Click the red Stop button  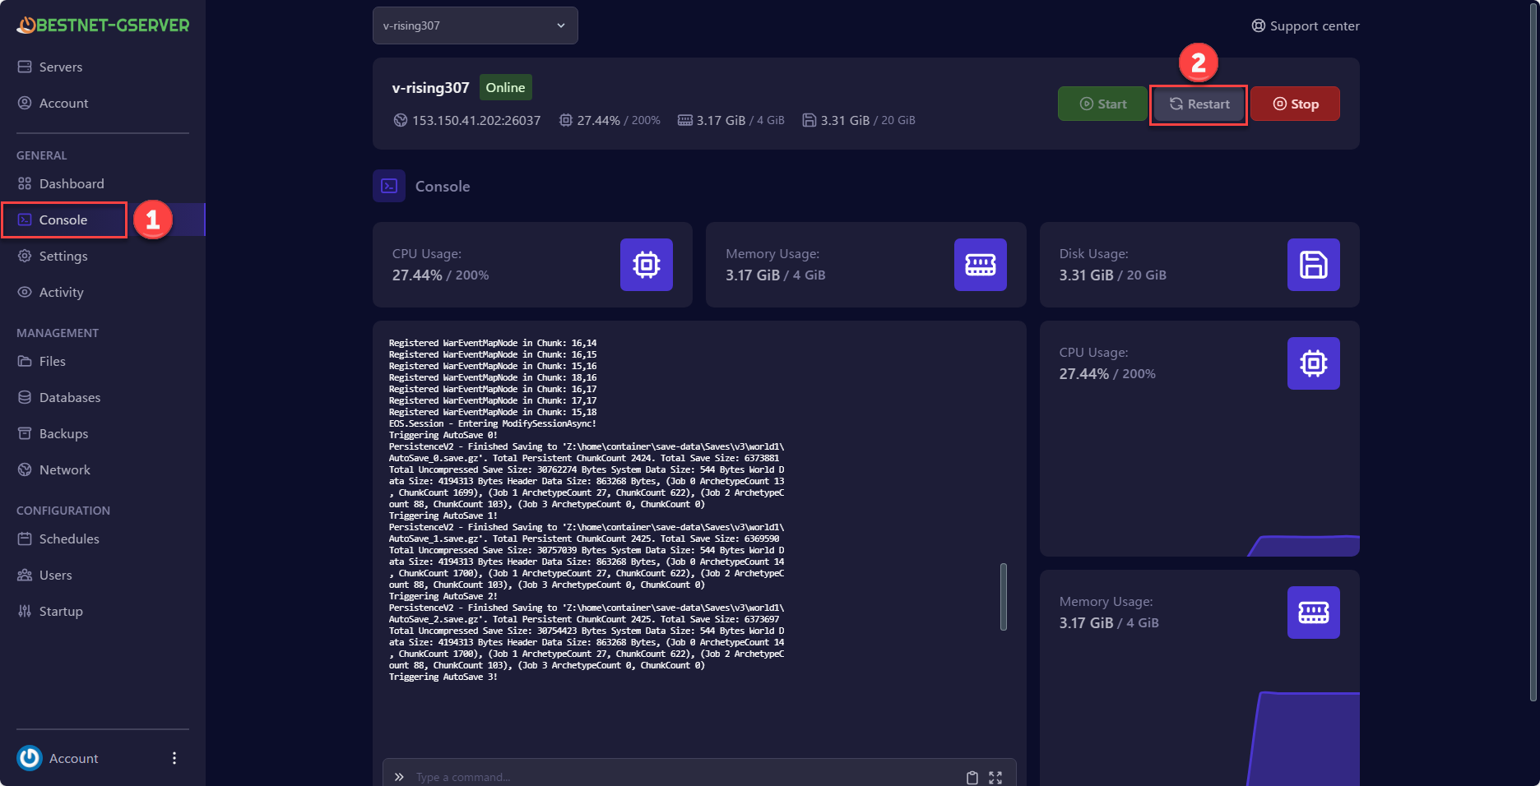[1296, 104]
